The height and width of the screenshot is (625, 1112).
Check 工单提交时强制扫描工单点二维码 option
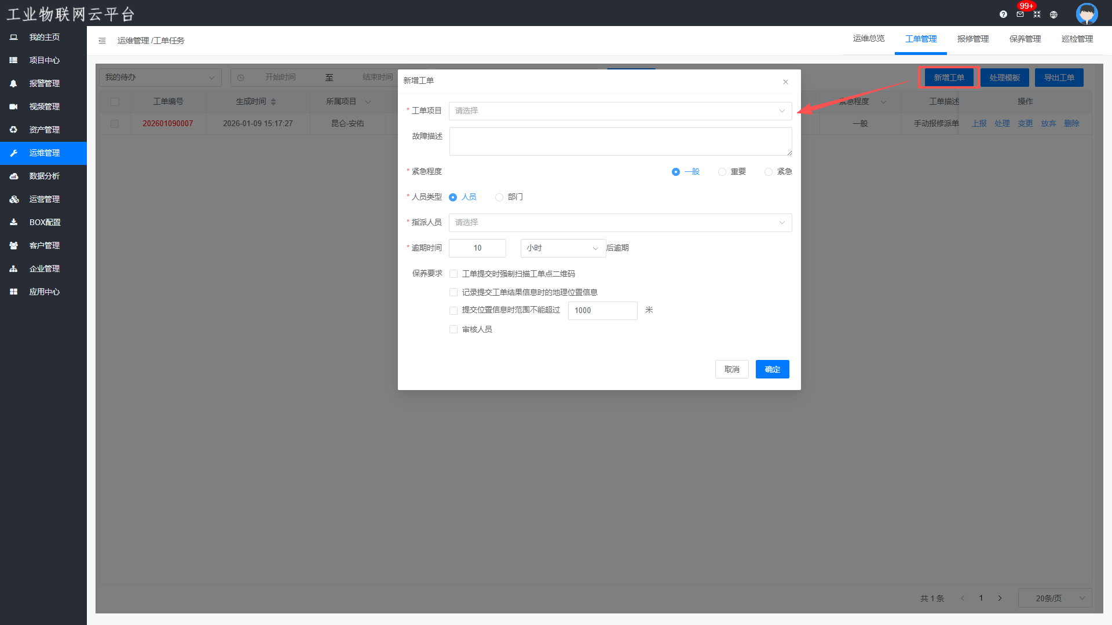[x=453, y=274]
